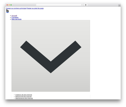This screenshot has width=126, height=107.
Task: Click the round icon beside the address bar
Action: [x=86, y=5]
